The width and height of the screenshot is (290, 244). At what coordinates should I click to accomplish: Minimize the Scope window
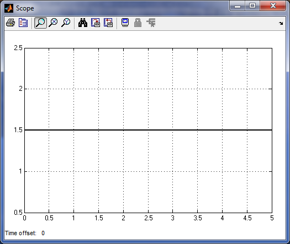pyautogui.click(x=238, y=6)
